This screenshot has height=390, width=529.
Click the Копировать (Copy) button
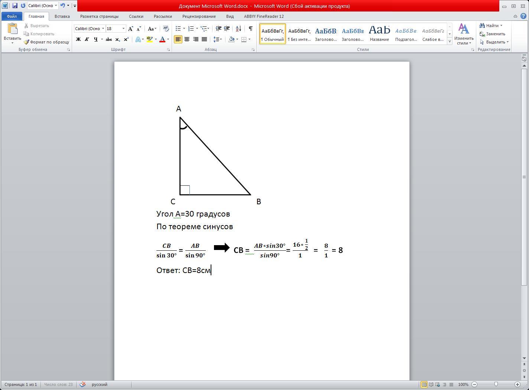39,34
